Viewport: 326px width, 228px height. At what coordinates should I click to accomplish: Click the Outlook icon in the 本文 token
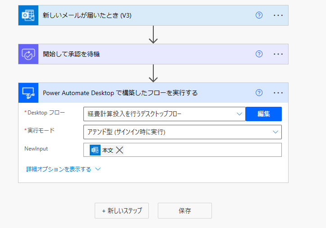[x=95, y=150]
